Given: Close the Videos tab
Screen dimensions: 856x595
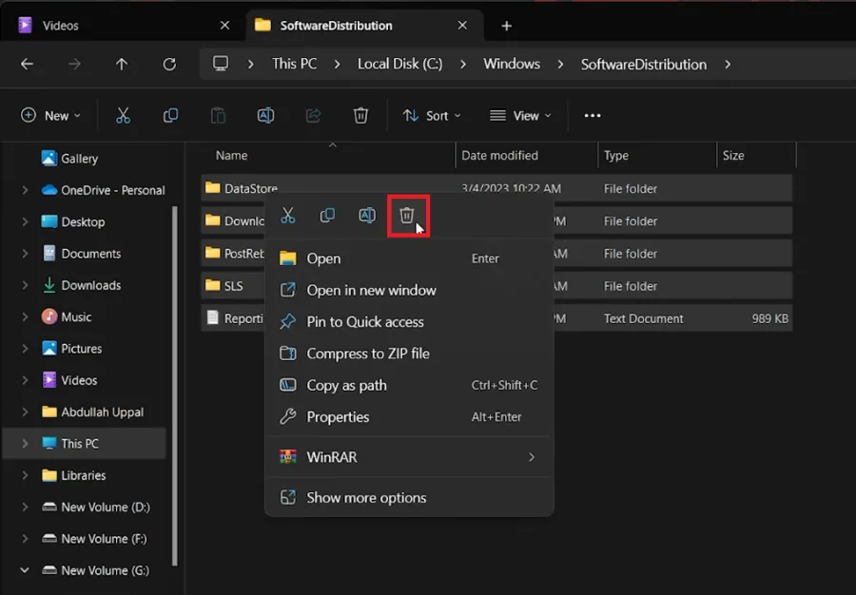Looking at the screenshot, I should [x=224, y=25].
